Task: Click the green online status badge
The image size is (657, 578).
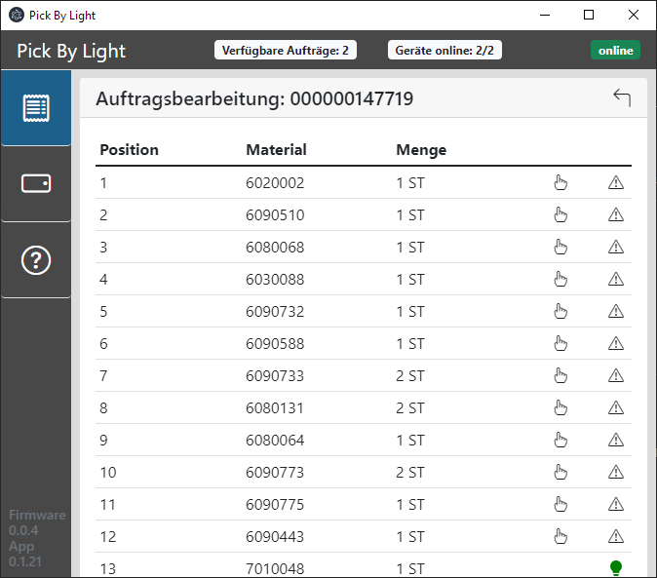Action: coord(615,51)
